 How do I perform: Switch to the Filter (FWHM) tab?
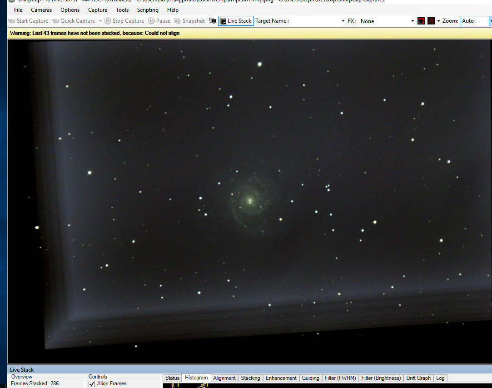click(340, 378)
